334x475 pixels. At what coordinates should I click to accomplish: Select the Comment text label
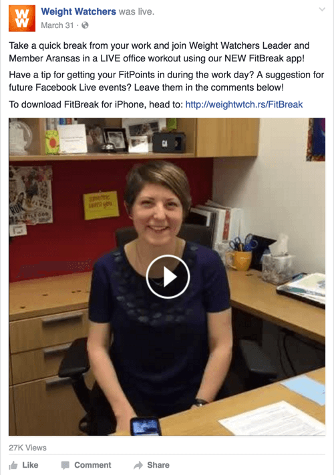93,465
